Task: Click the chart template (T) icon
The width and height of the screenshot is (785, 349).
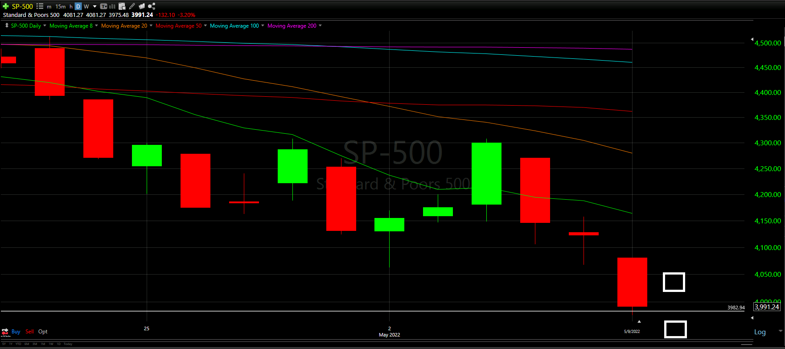Action: (x=103, y=6)
